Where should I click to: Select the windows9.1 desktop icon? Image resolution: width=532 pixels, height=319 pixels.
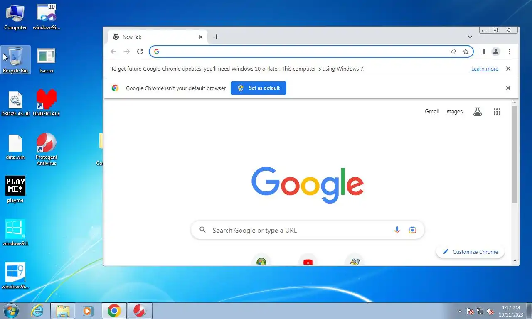(15, 233)
